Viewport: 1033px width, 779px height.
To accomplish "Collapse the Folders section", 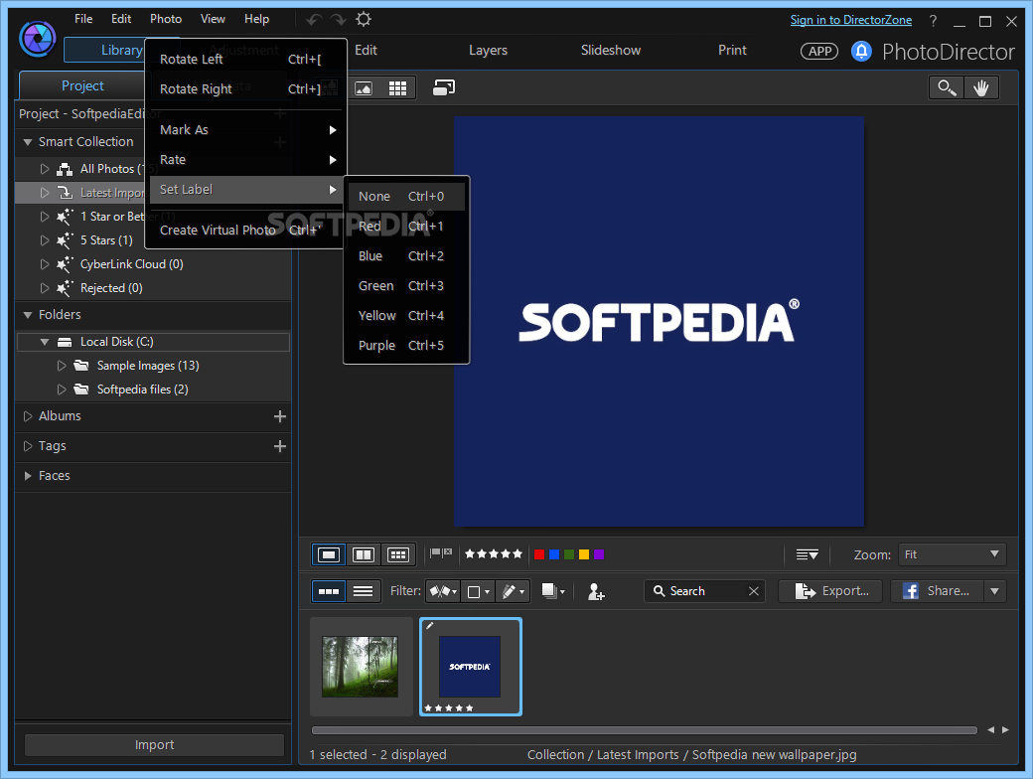I will click(28, 315).
